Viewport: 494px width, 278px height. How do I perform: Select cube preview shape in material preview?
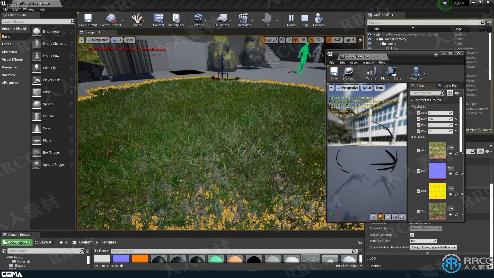click(x=395, y=217)
